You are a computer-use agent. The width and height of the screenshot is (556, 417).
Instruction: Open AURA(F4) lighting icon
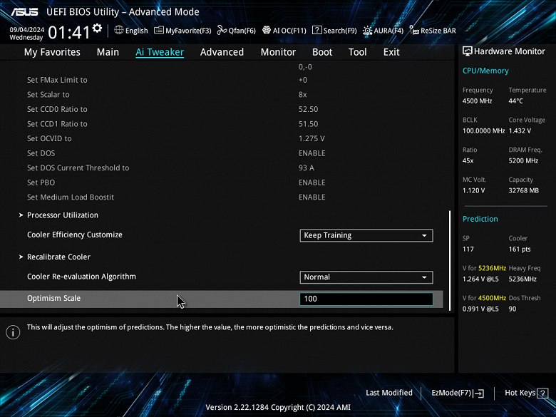[367, 31]
